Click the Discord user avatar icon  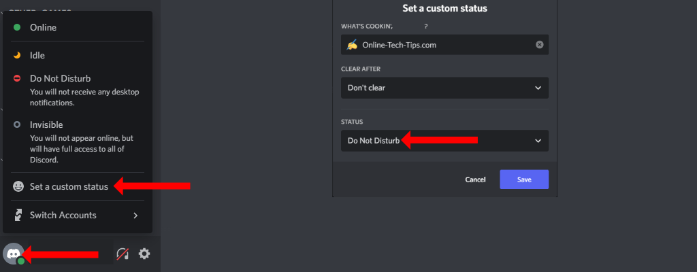12,253
